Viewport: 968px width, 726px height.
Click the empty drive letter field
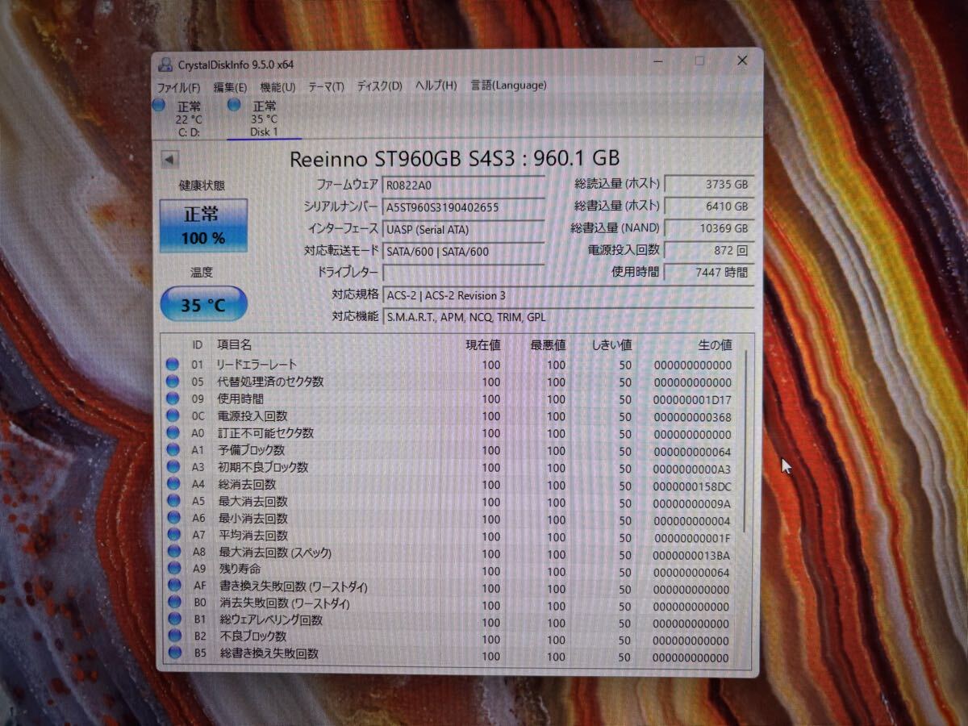pyautogui.click(x=464, y=273)
